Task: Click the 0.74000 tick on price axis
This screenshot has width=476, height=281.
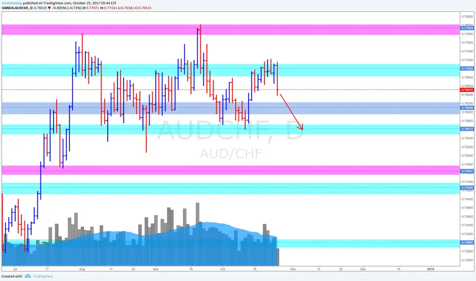Action: point(467,199)
